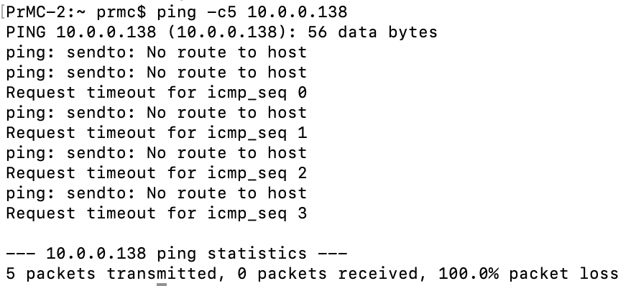631x286 pixels.
Task: Click the '56 data bytes' text
Action: [372, 32]
